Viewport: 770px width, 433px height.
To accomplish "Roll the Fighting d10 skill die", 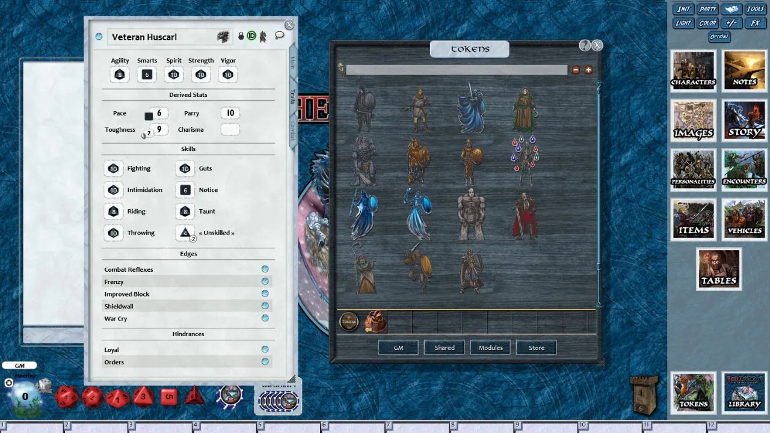I will point(113,168).
